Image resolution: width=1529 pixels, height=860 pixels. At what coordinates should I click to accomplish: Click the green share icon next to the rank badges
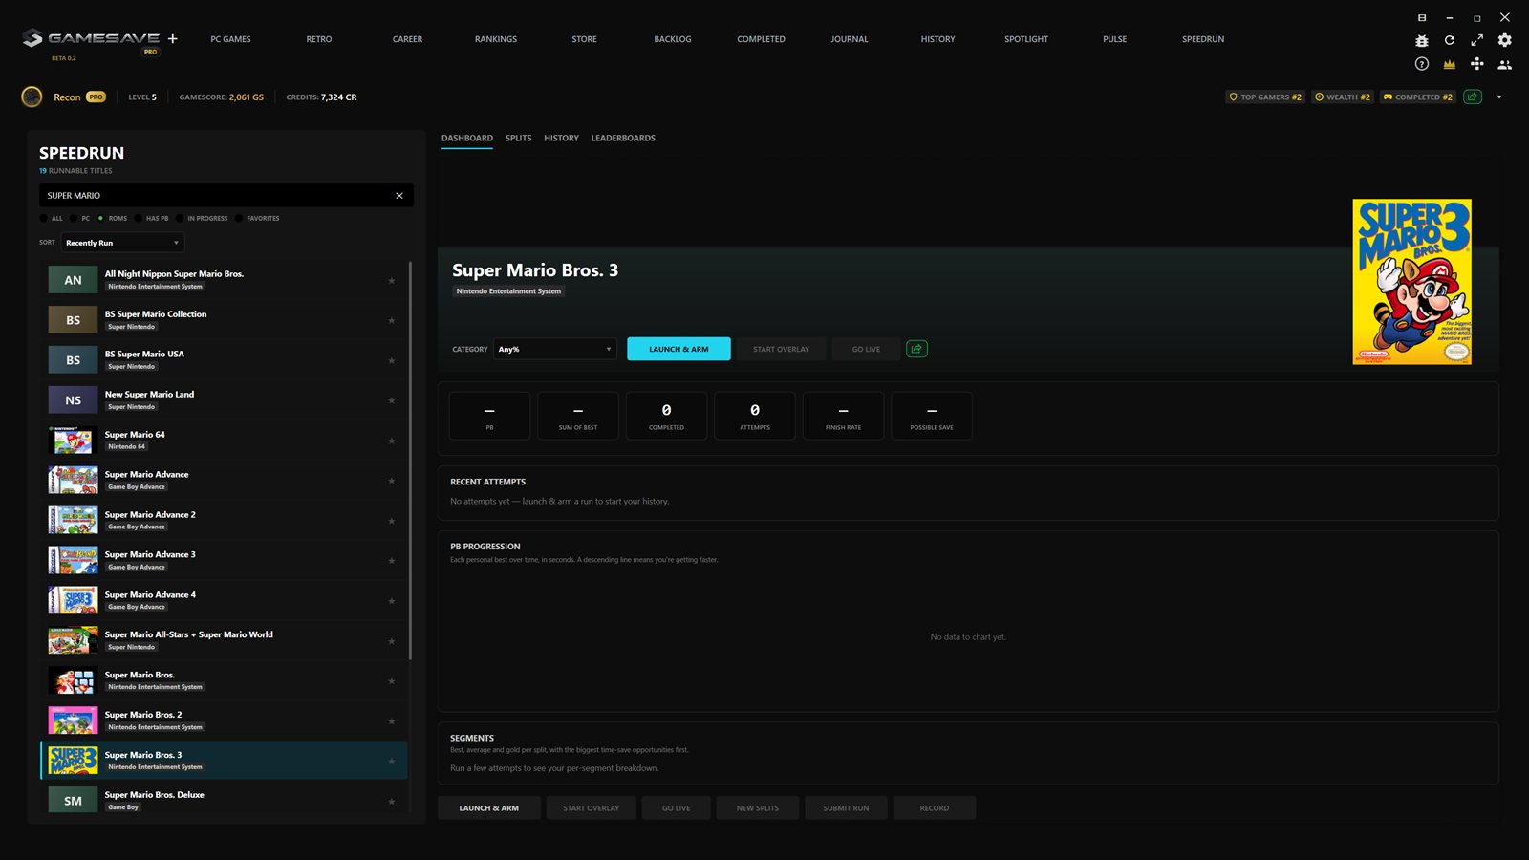pos(1473,97)
